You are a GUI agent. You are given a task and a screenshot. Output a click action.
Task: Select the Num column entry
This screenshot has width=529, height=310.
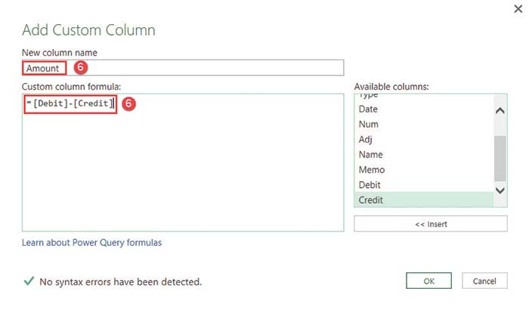click(369, 124)
